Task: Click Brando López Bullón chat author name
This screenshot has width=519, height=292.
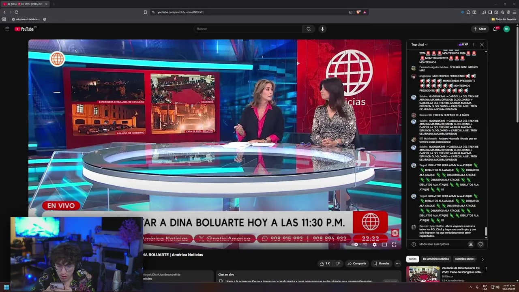Action: tap(431, 226)
